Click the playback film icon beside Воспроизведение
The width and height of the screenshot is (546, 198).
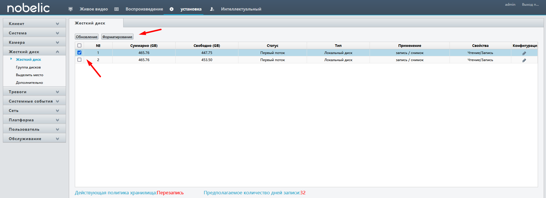[116, 9]
